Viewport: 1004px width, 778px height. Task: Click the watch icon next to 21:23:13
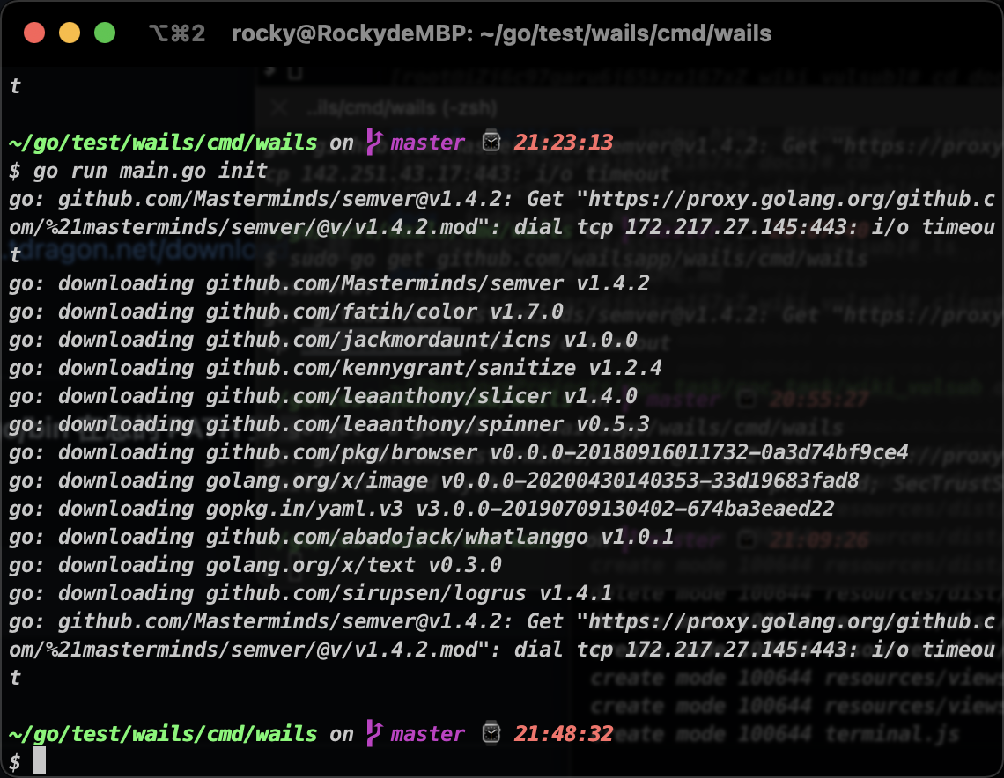(x=490, y=141)
